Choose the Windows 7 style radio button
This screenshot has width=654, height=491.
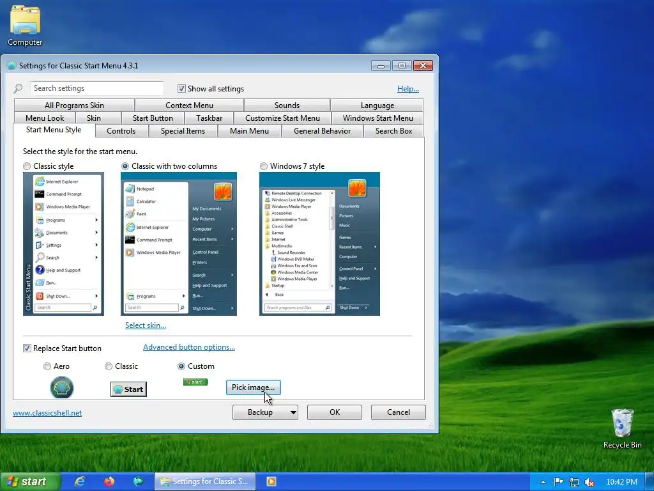coord(264,166)
